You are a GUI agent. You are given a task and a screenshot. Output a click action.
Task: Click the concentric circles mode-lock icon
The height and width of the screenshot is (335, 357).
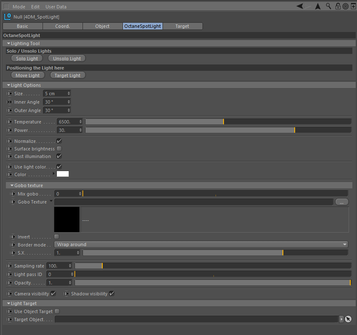pyautogui.click(x=345, y=6)
